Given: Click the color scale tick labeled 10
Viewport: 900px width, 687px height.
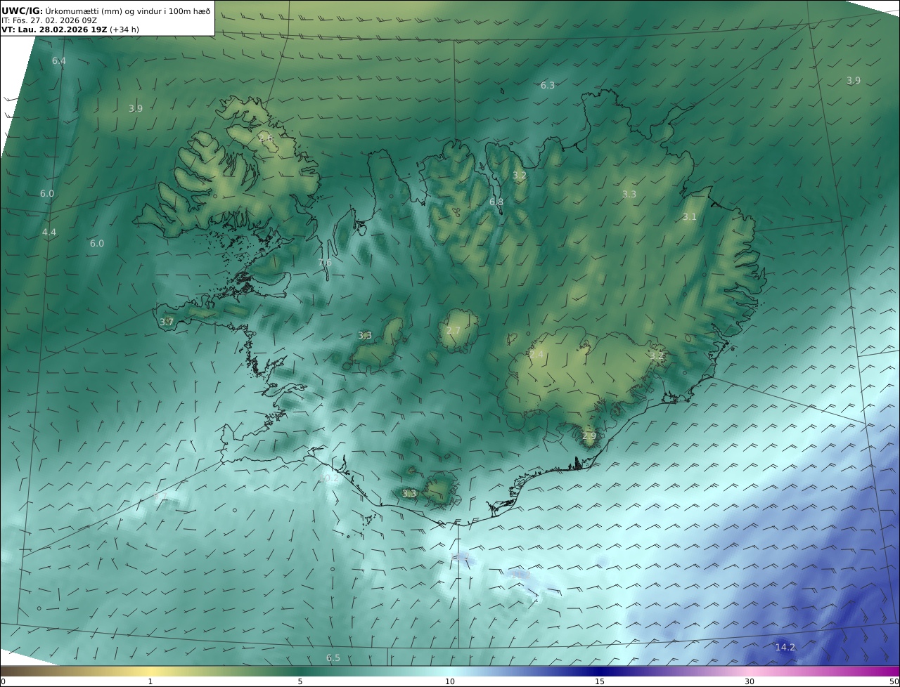Looking at the screenshot, I should click(450, 681).
